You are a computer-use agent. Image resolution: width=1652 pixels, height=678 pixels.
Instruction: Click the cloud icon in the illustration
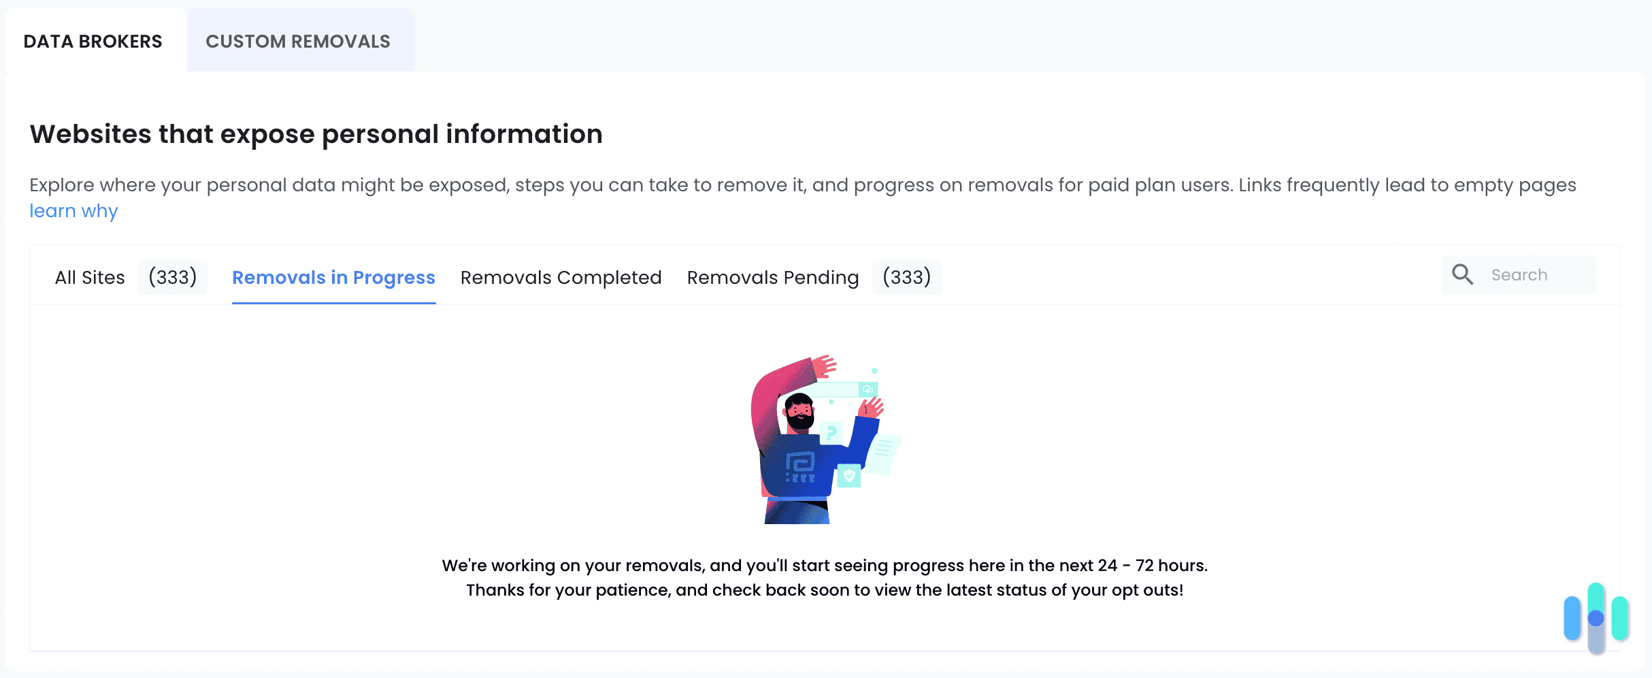click(x=868, y=389)
